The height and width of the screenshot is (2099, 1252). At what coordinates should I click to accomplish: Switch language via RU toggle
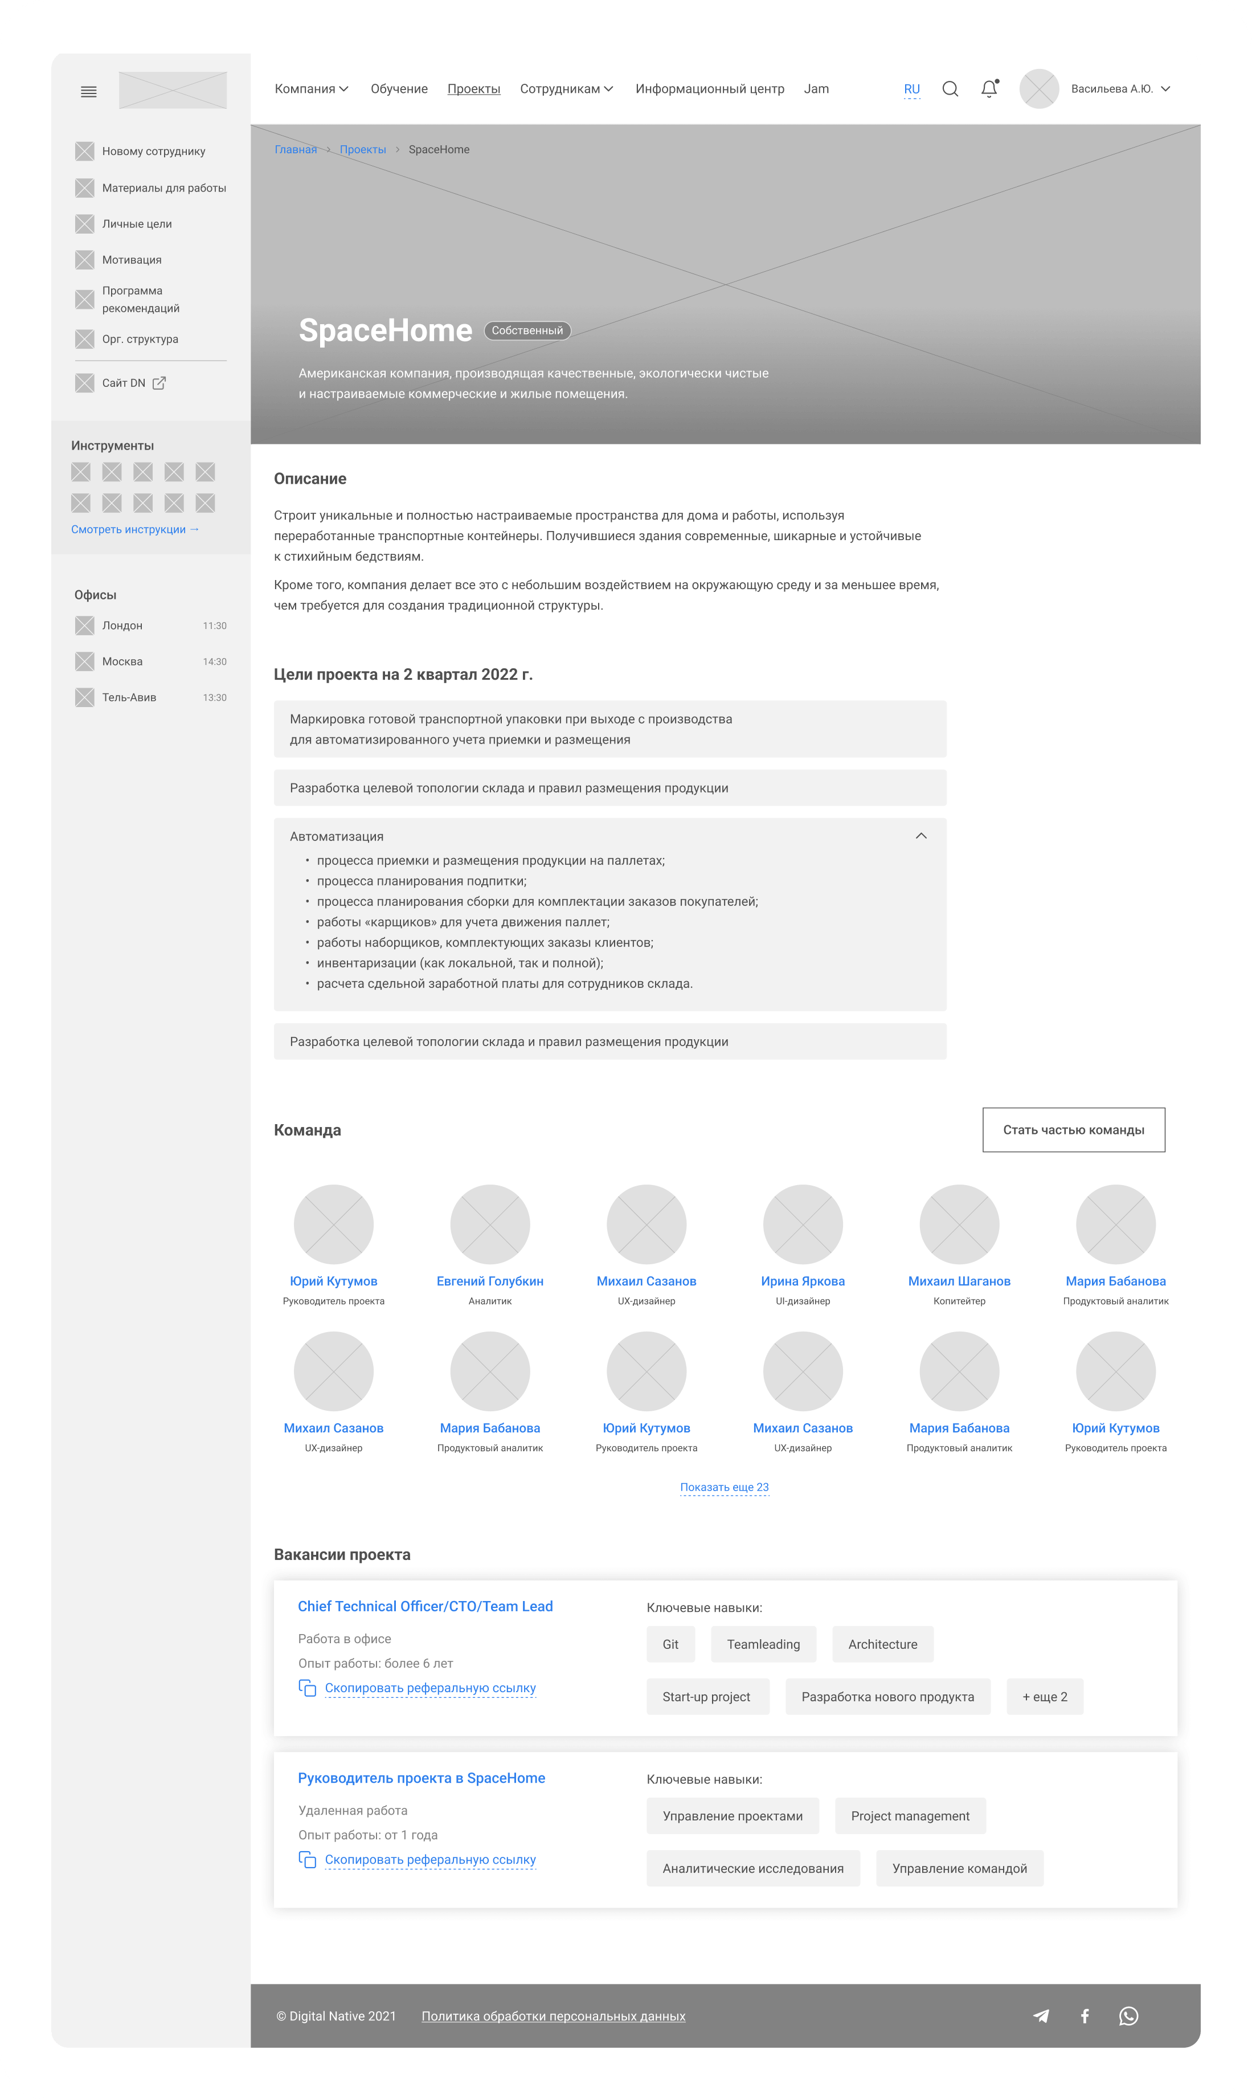[911, 88]
